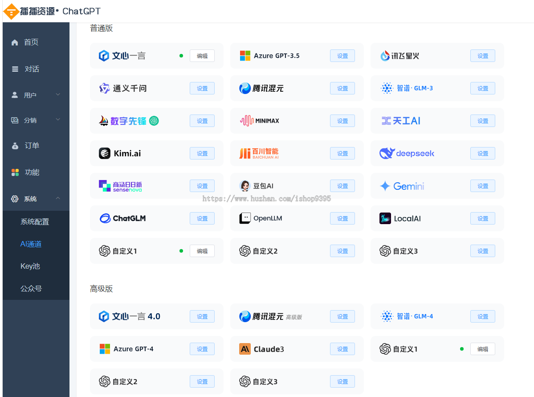Click the Microsoft logo for Azure GPT-3.5
Viewport: 534px width, 397px height.
coord(245,56)
